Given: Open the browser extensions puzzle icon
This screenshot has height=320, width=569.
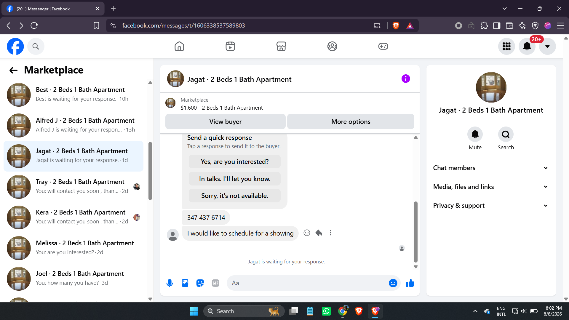Looking at the screenshot, I should [x=484, y=25].
